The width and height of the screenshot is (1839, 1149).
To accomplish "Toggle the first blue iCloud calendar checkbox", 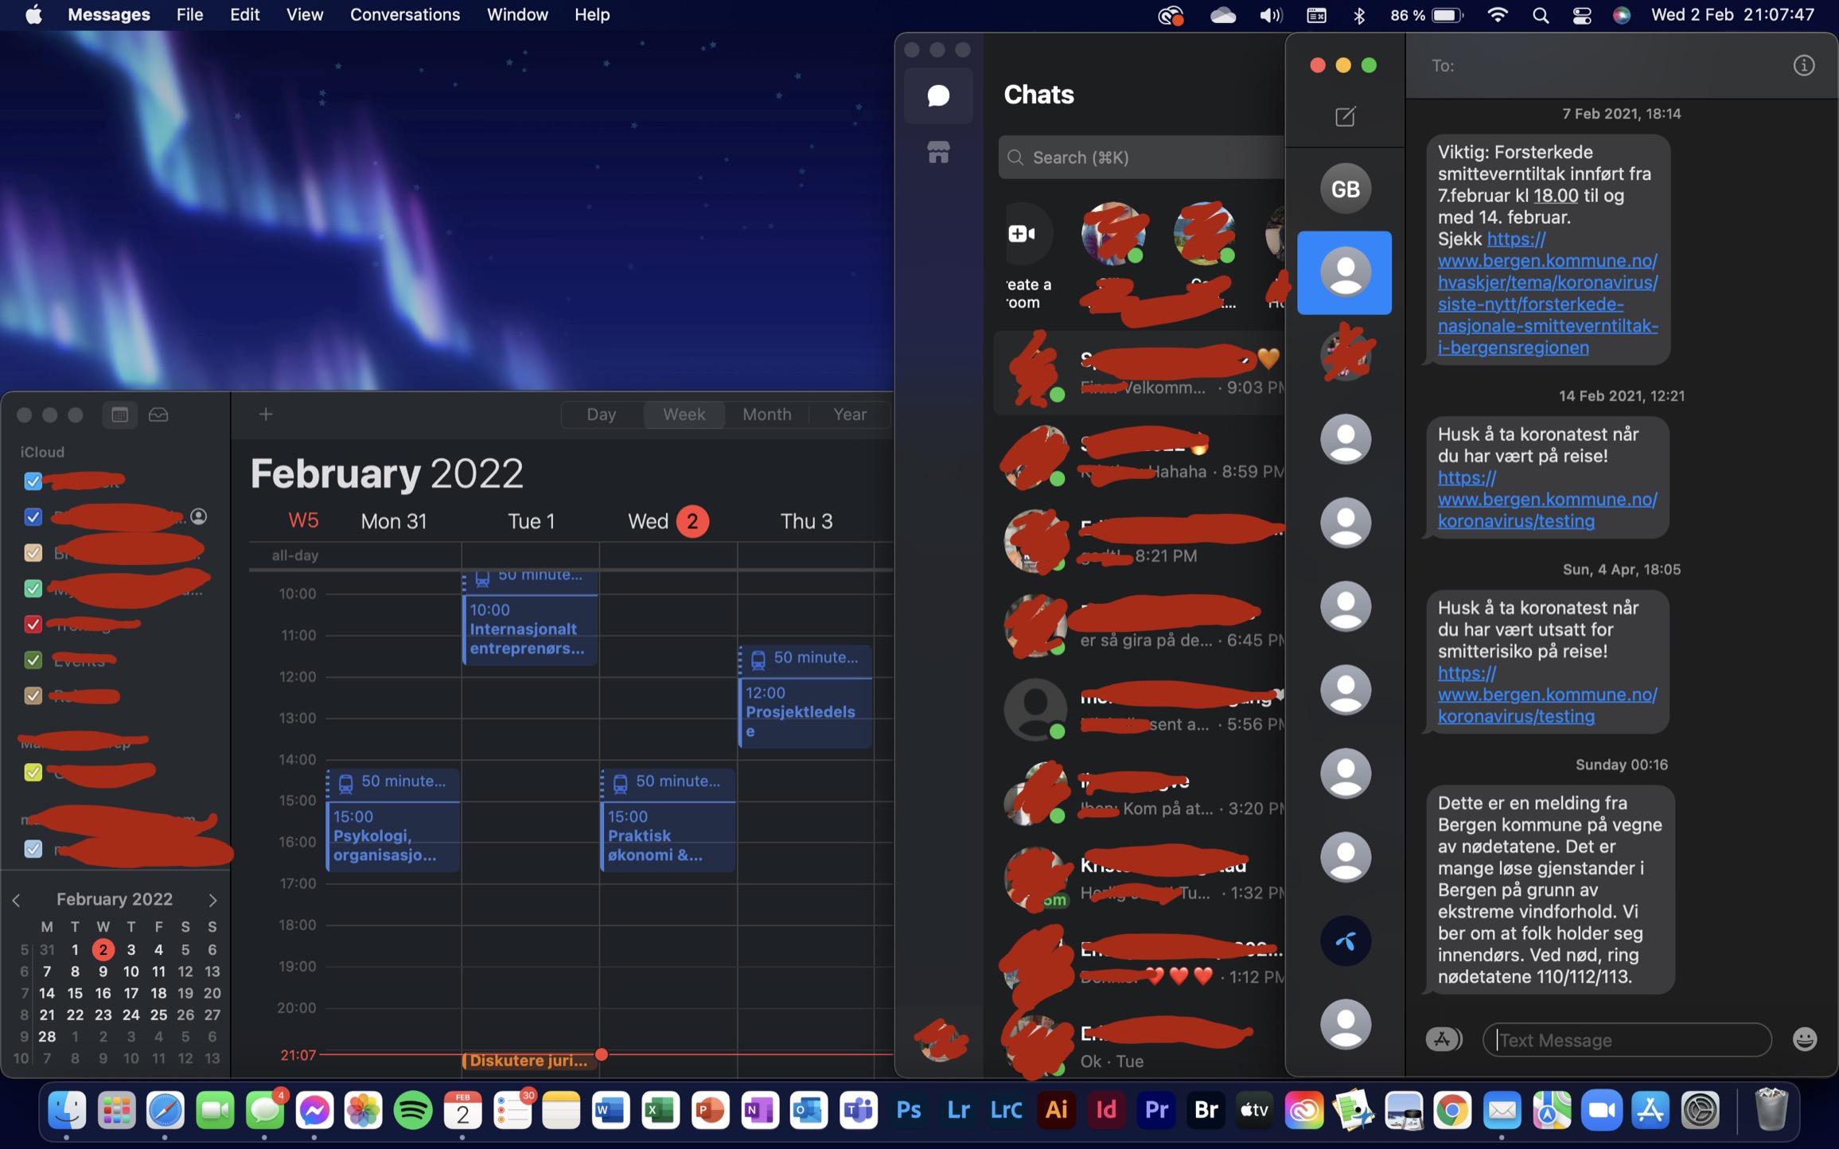I will (x=33, y=481).
